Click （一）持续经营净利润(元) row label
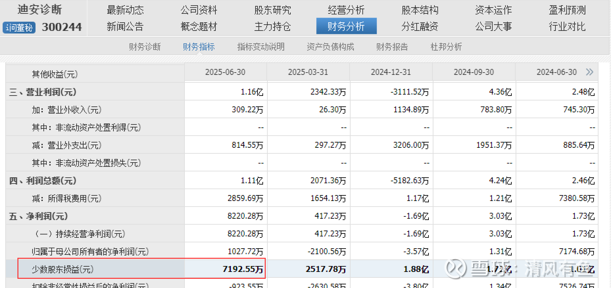 pyautogui.click(x=79, y=234)
